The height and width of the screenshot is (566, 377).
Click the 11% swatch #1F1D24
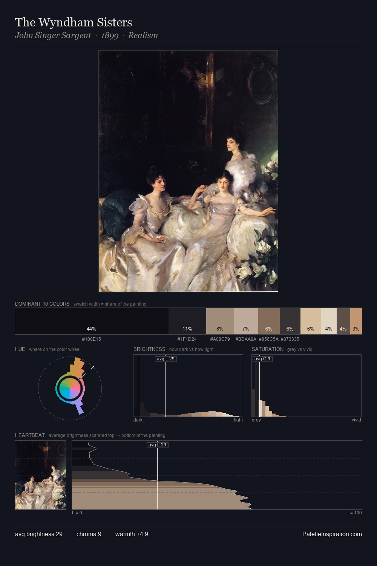click(187, 321)
